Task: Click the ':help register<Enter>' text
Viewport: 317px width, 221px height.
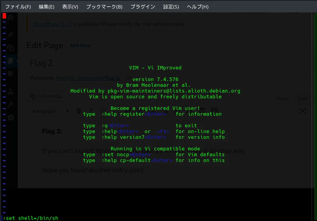Action: click(x=134, y=114)
